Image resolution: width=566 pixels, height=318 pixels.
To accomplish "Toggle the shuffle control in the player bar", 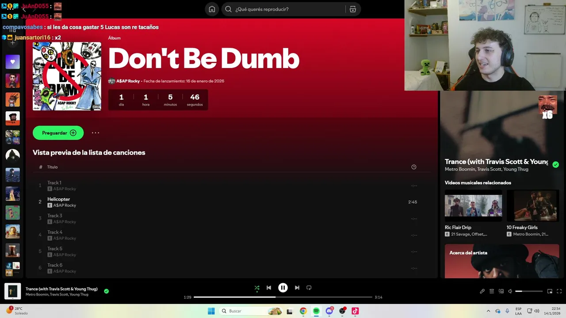I will (x=257, y=288).
